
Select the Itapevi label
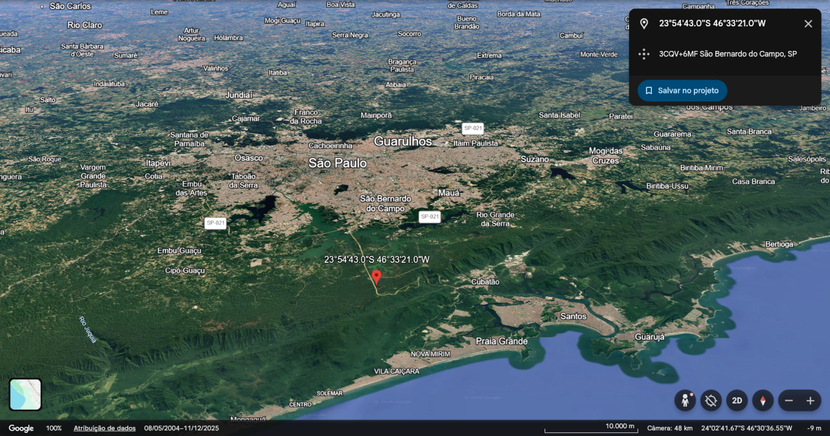click(158, 163)
